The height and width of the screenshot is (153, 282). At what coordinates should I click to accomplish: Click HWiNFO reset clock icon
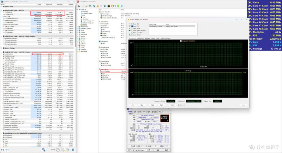[58, 150]
